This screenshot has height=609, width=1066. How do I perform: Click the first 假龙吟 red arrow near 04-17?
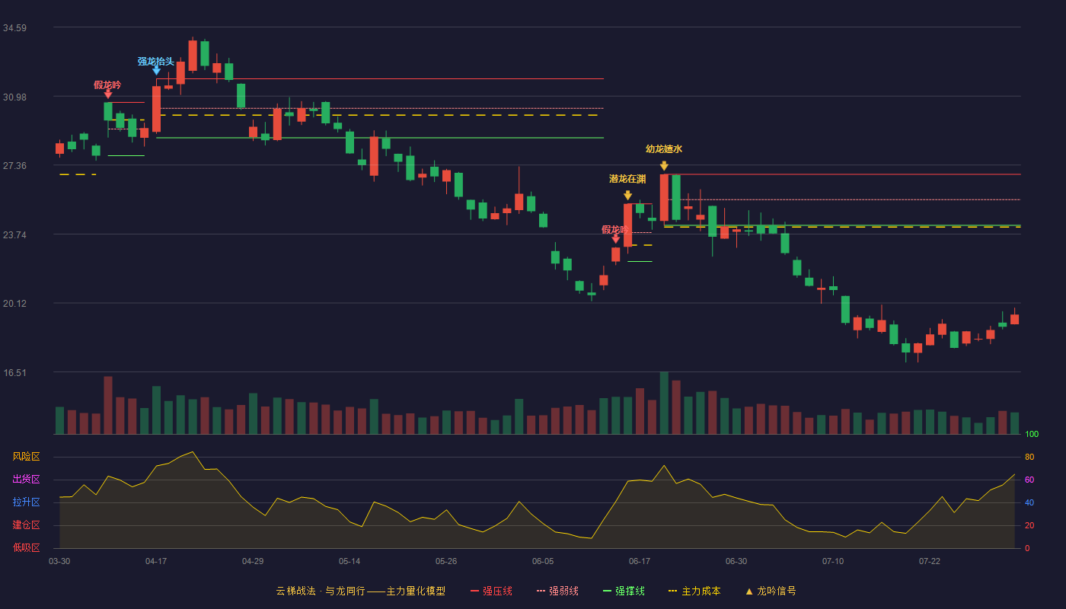[107, 94]
